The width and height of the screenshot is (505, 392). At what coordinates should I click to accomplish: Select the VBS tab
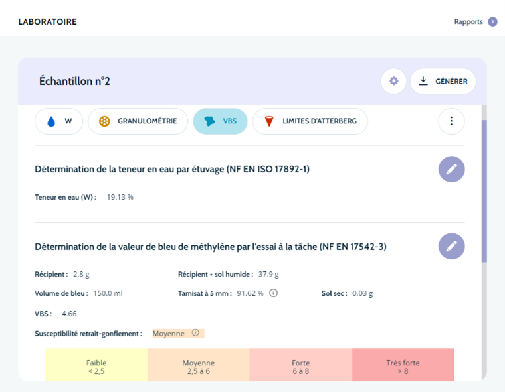click(x=220, y=121)
